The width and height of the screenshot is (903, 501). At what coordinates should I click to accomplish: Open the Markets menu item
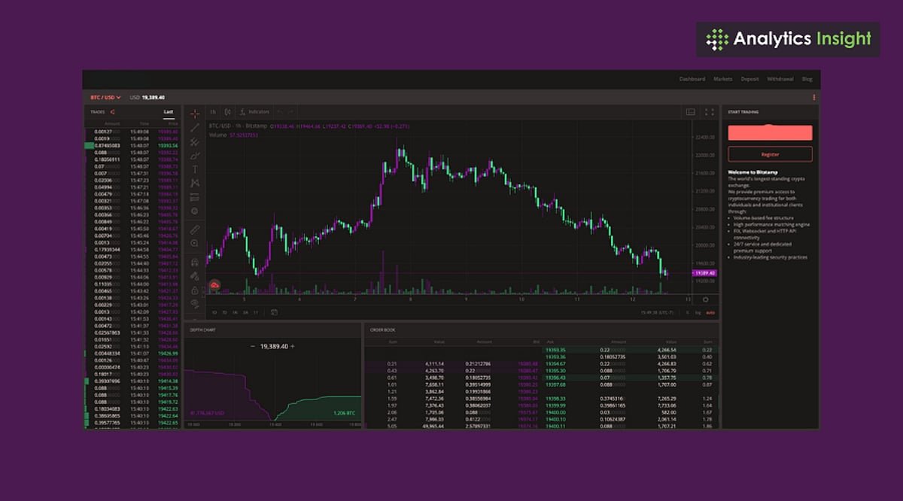[722, 79]
